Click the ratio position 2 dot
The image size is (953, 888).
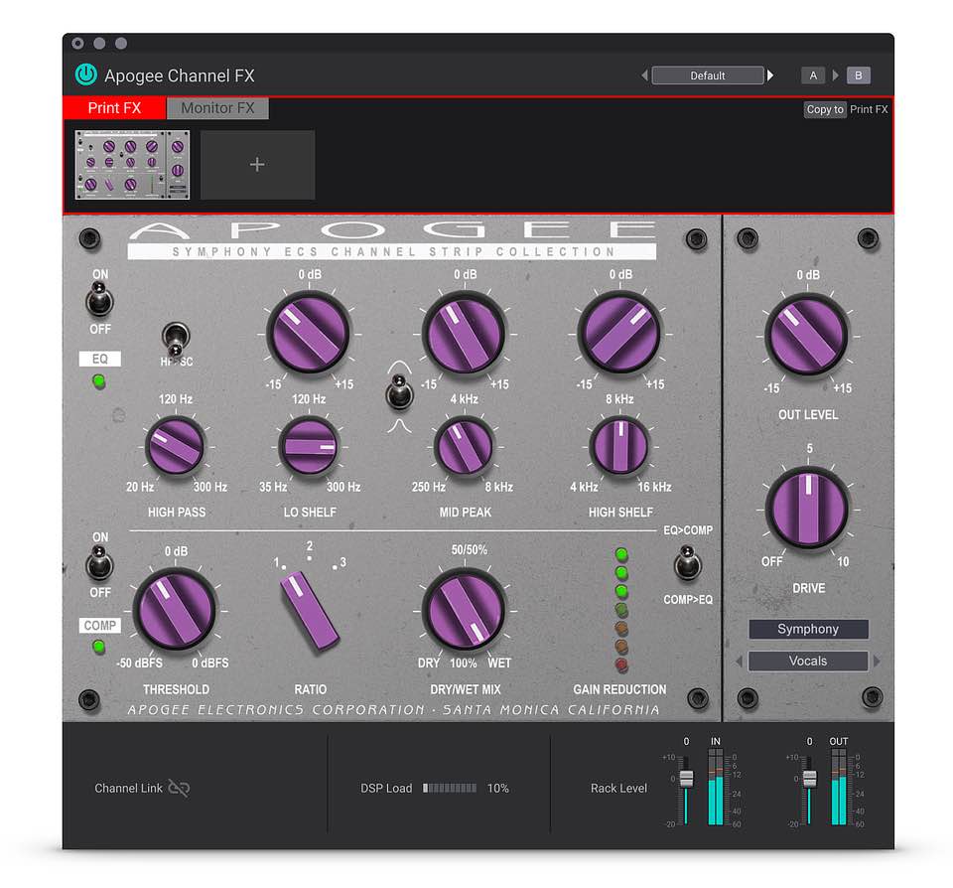click(x=310, y=558)
